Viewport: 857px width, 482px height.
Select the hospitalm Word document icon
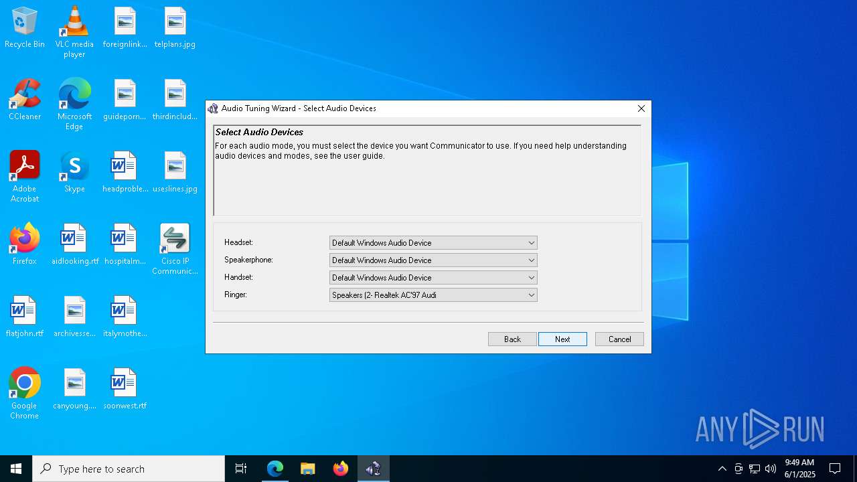point(125,244)
